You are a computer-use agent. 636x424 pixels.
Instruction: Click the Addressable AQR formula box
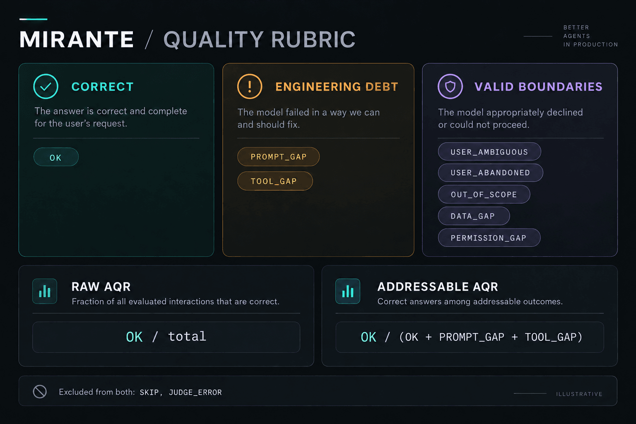pyautogui.click(x=470, y=337)
